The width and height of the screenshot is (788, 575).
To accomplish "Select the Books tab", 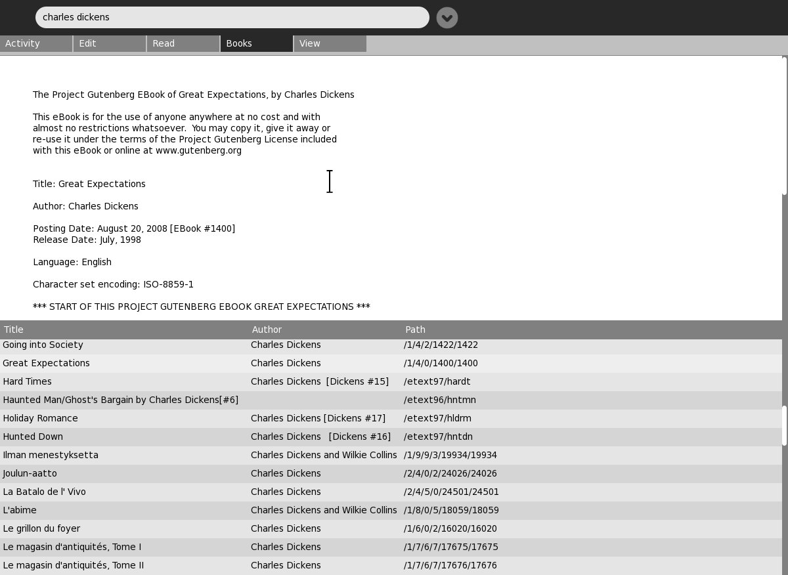I will point(256,43).
